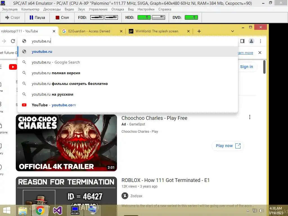Dismiss the info bar with X

pyautogui.click(x=260, y=53)
